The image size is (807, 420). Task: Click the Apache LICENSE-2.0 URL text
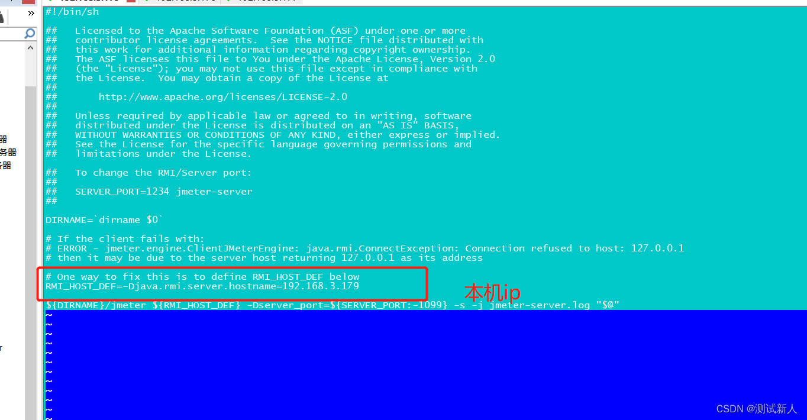(x=222, y=96)
